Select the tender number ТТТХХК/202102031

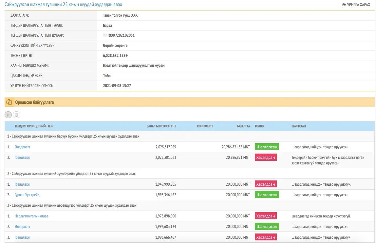point(119,35)
